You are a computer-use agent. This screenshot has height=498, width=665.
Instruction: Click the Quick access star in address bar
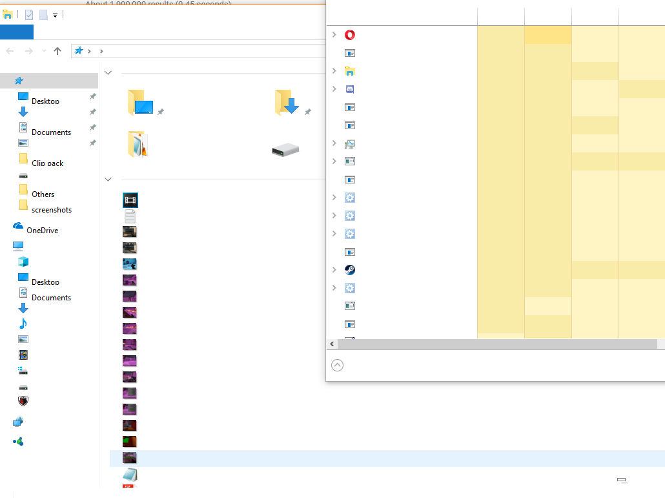pos(79,50)
